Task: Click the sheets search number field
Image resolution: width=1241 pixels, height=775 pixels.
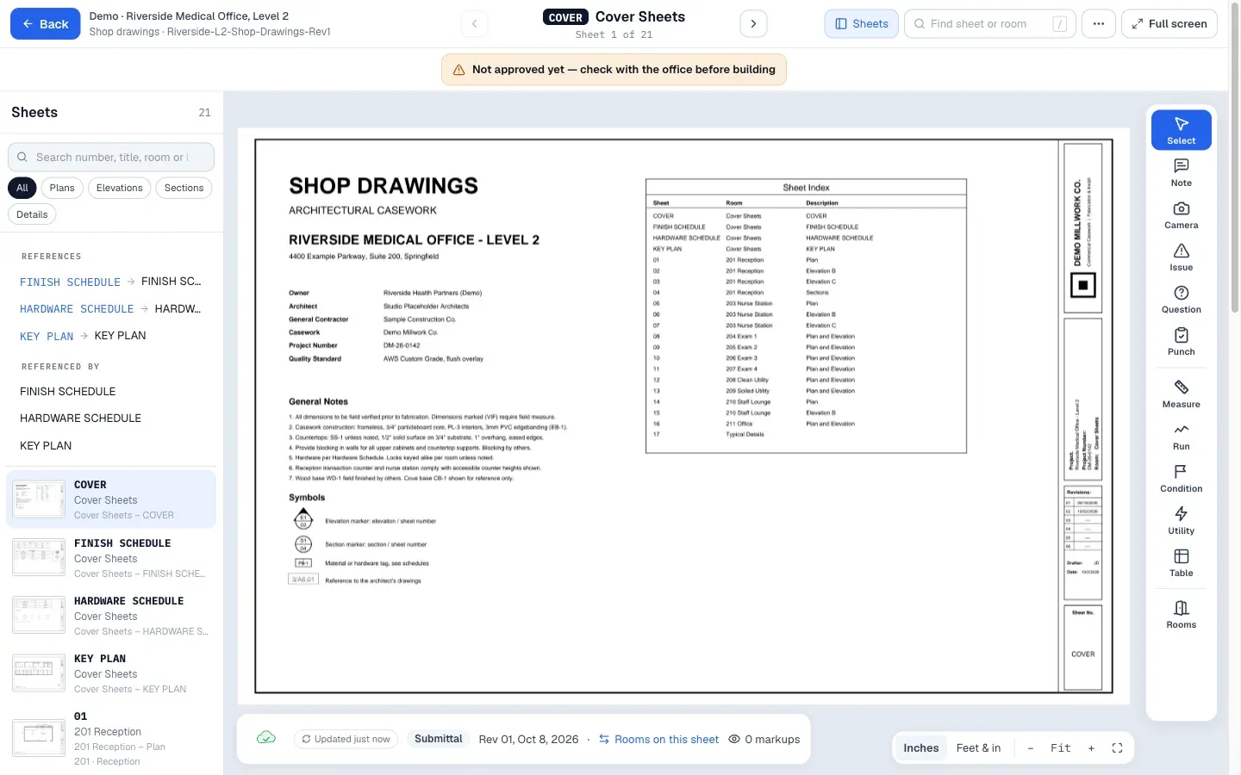Action: click(111, 157)
